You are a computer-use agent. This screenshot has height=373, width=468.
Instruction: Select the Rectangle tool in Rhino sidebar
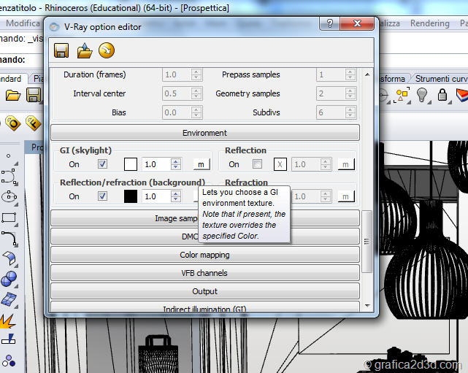click(9, 218)
